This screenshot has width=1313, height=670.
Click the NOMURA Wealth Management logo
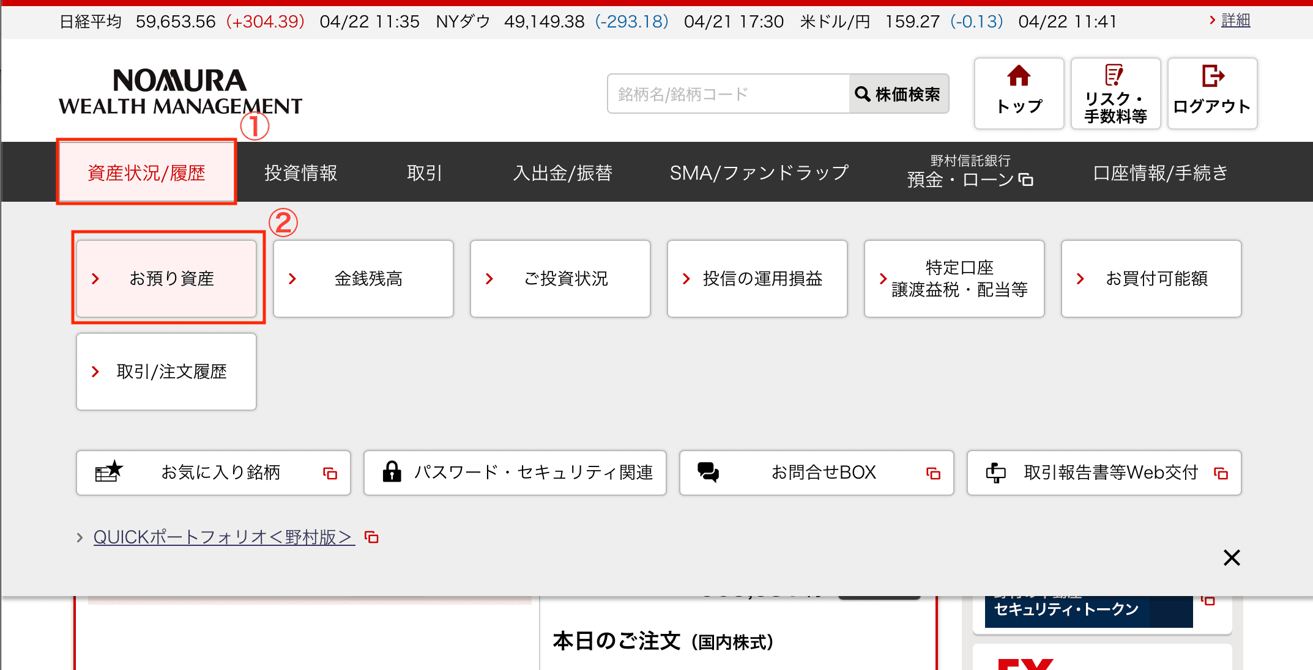pyautogui.click(x=180, y=92)
